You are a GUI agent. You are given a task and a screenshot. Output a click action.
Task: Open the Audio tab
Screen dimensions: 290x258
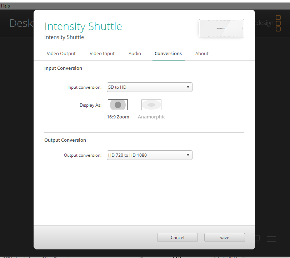[135, 54]
